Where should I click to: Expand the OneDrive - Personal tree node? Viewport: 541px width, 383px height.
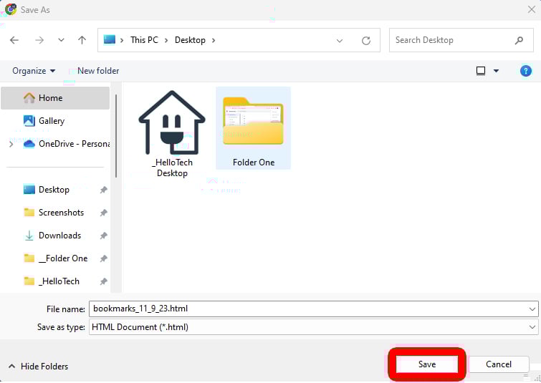coord(11,144)
